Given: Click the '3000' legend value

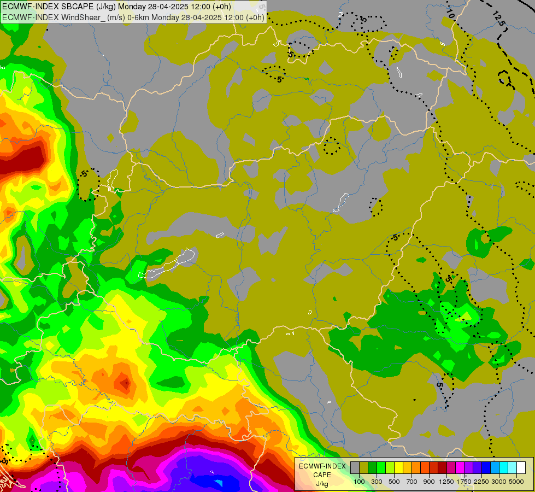Looking at the screenshot, I should [499, 482].
